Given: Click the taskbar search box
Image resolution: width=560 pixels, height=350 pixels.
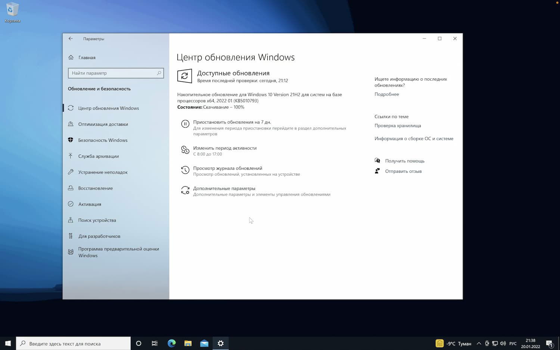Looking at the screenshot, I should (73, 343).
